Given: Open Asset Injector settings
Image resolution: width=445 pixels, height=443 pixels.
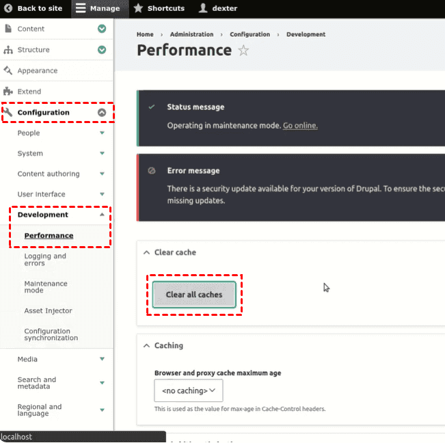Looking at the screenshot, I should click(49, 311).
